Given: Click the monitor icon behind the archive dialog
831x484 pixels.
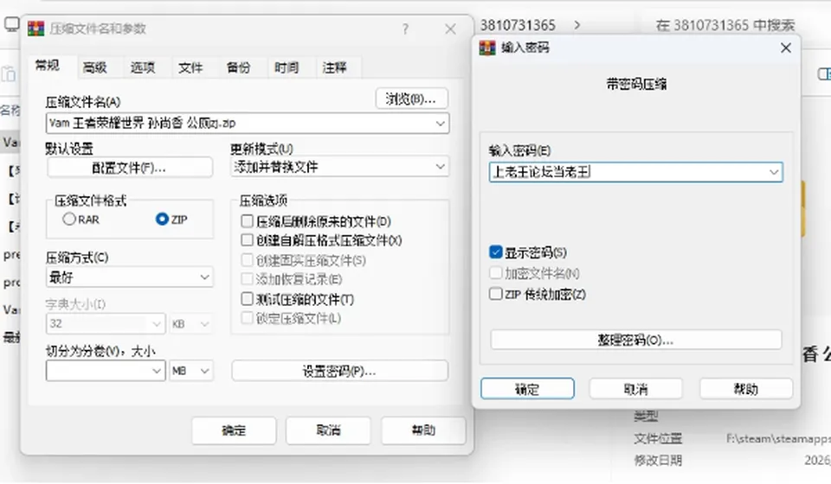Looking at the screenshot, I should pos(11,24).
